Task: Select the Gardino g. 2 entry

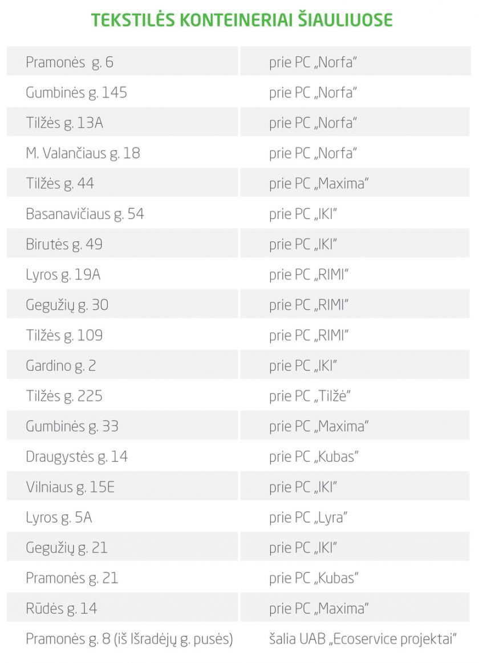Action: (x=61, y=365)
